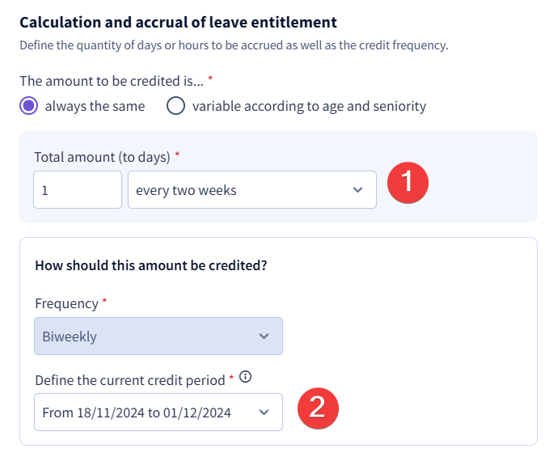This screenshot has height=457, width=549.
Task: Click 'How should this amount be credited?' heading
Action: point(151,265)
